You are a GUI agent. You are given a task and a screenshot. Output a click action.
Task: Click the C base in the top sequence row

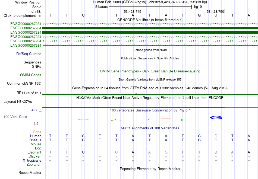click(83, 15)
